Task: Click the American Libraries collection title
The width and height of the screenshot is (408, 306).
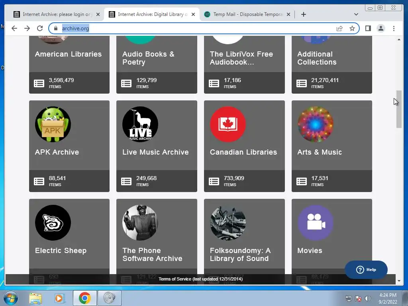Action: [68, 54]
